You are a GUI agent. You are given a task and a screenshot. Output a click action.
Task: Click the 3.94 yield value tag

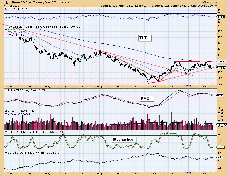[x=220, y=157]
